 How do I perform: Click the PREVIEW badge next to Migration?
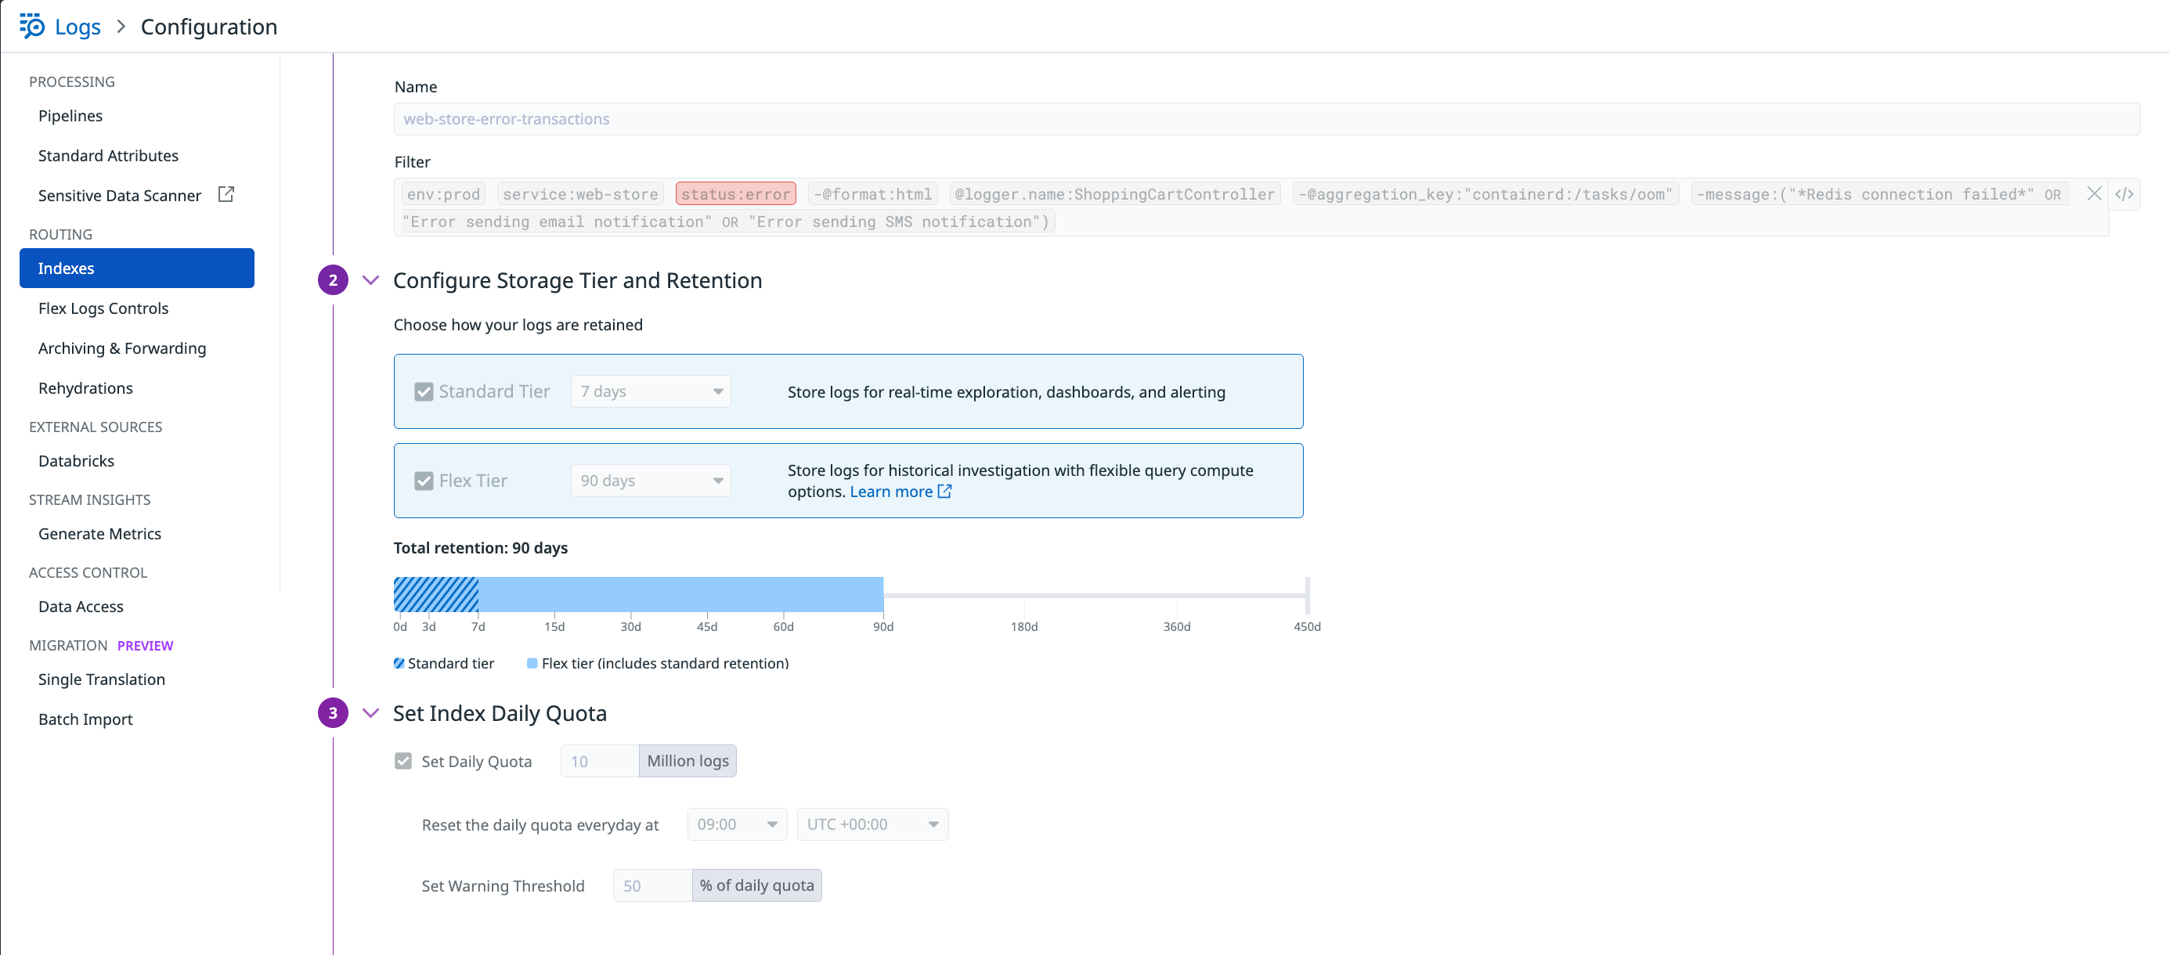(x=145, y=645)
